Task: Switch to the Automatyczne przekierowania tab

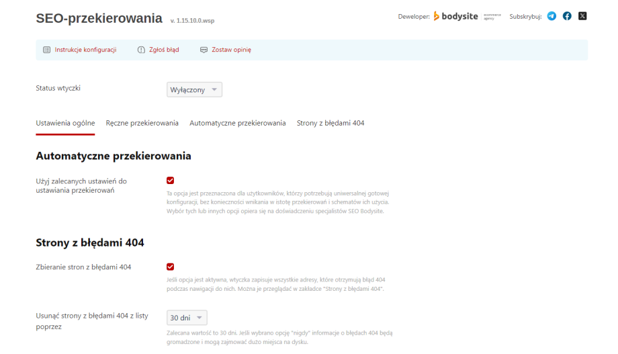Action: coord(238,123)
